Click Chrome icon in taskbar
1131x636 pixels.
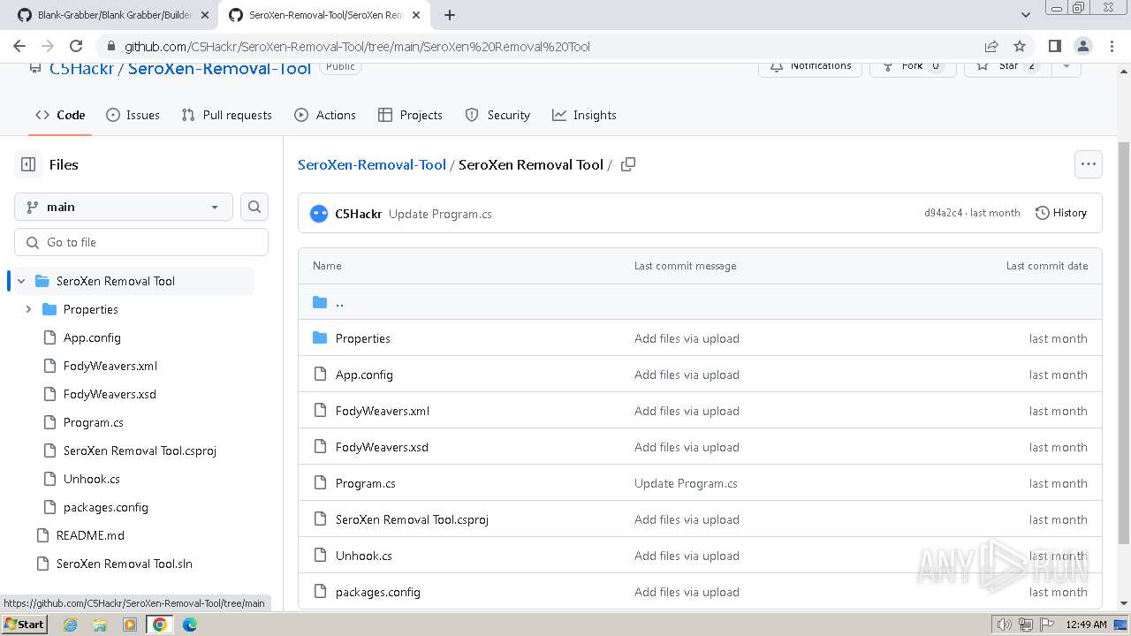(x=160, y=625)
